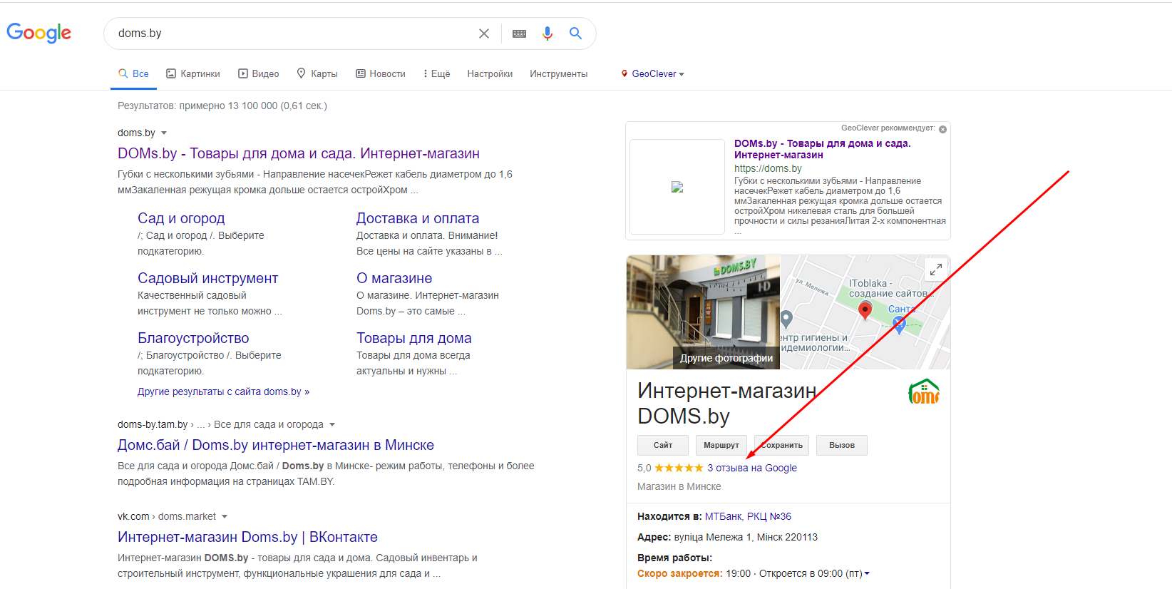Open the DOMs.by Товары для дома и сада result
Image resolution: width=1172 pixels, height=589 pixels.
coord(299,153)
